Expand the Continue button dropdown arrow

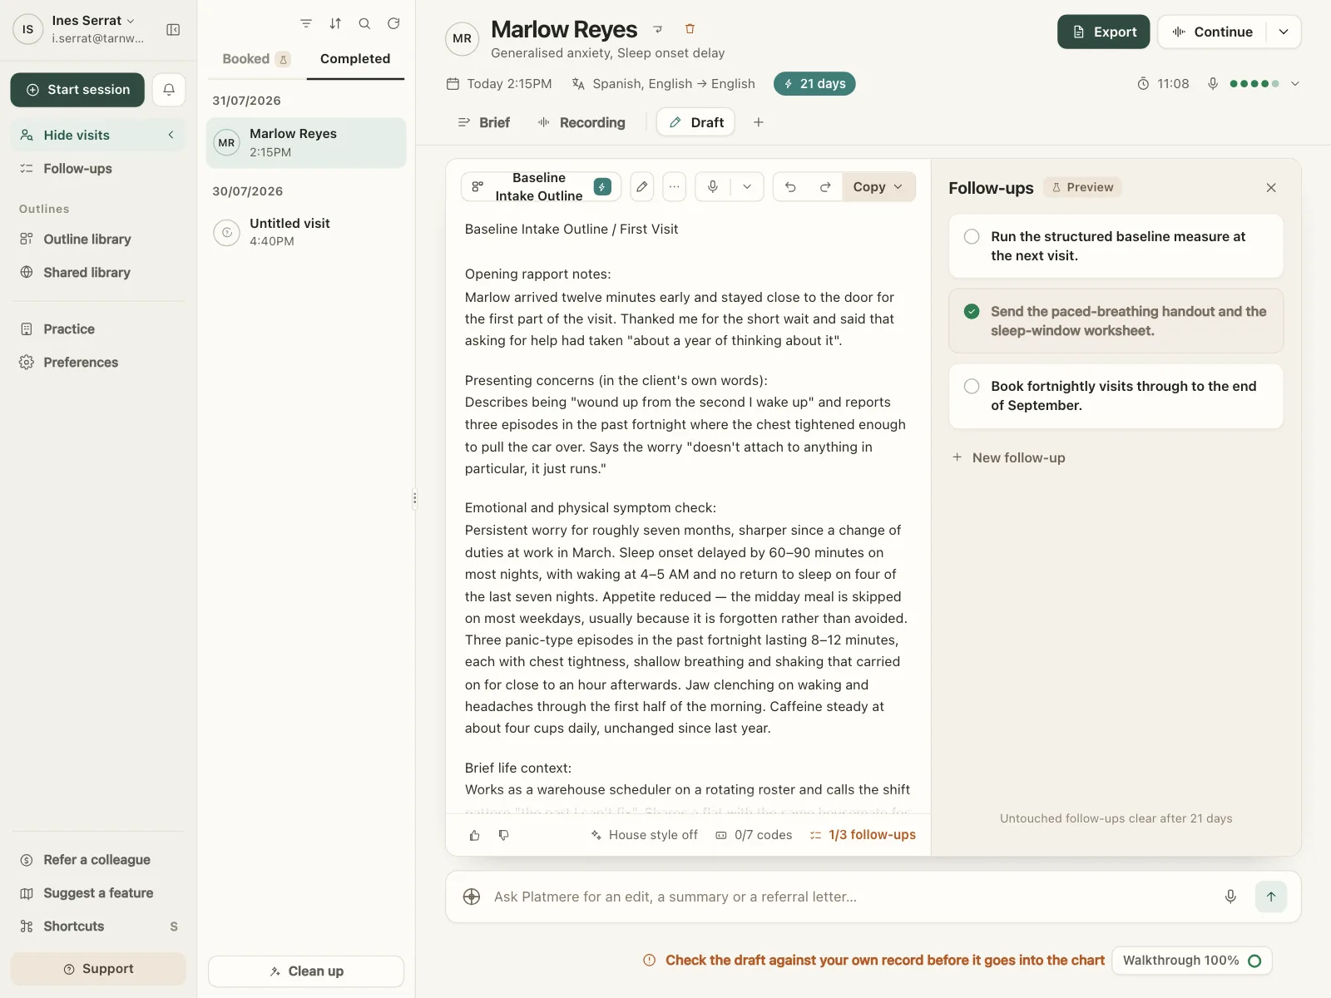tap(1284, 32)
